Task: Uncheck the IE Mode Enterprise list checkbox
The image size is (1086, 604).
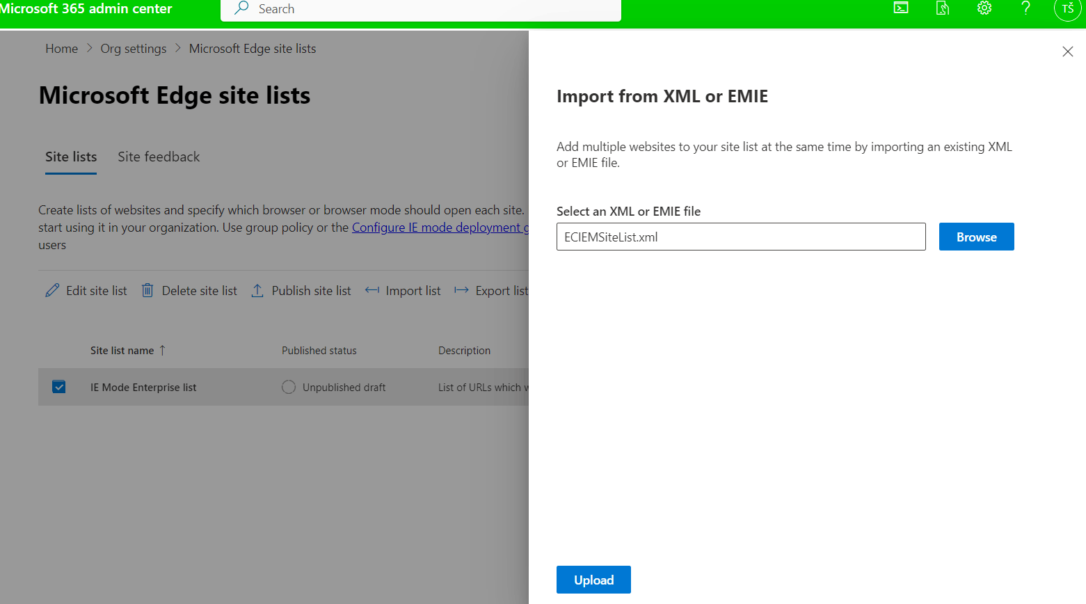Action: pyautogui.click(x=59, y=387)
